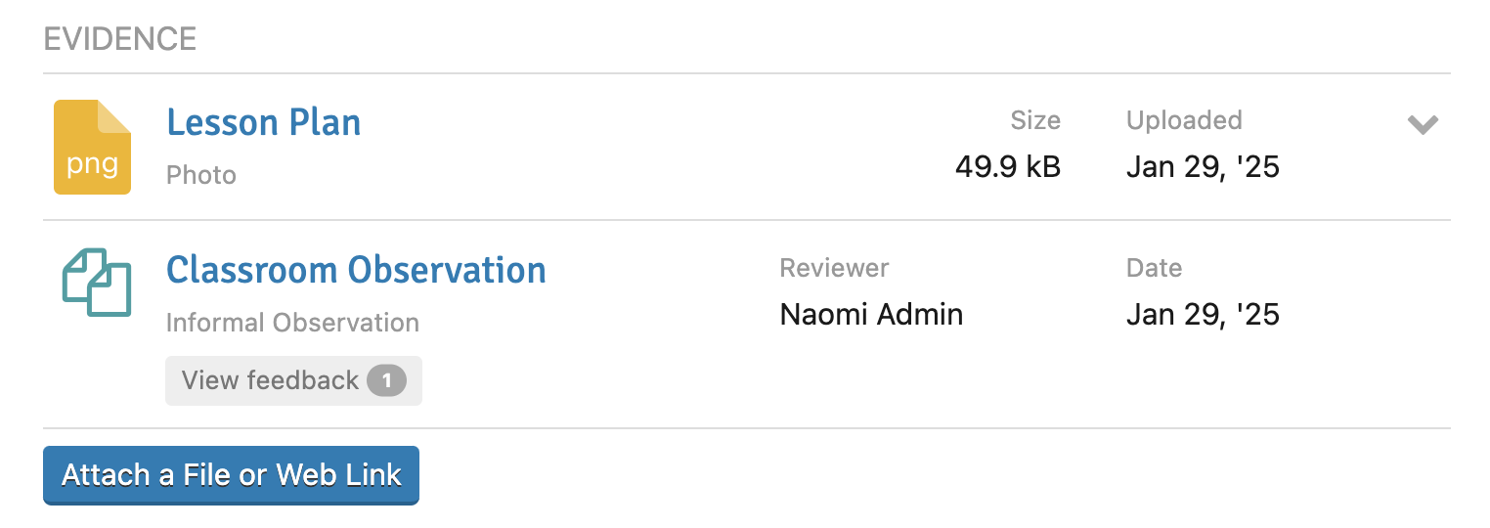
Task: Click the EVIDENCE section header
Action: click(x=120, y=39)
